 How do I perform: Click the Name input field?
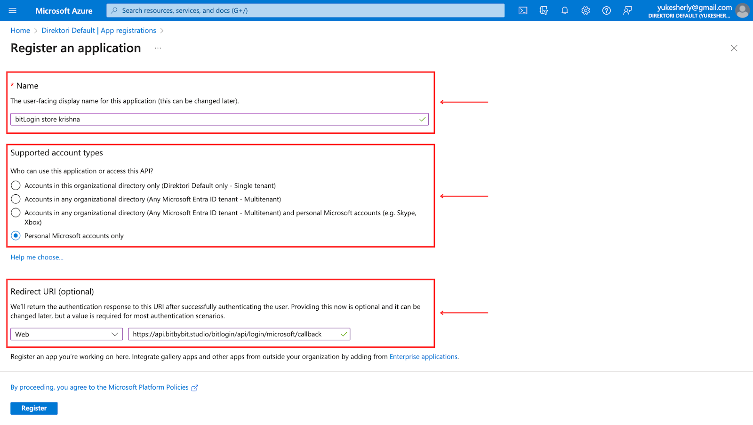(219, 120)
